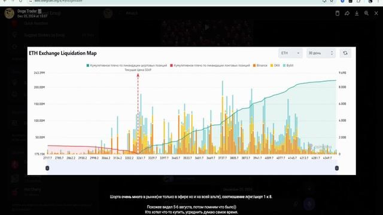This screenshot has height=215, width=383.
Task: Click the ETH Exchange Liquidation Map title
Action: (x=63, y=53)
